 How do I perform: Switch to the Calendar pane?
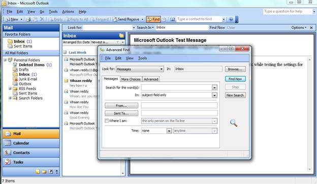pos(31,143)
